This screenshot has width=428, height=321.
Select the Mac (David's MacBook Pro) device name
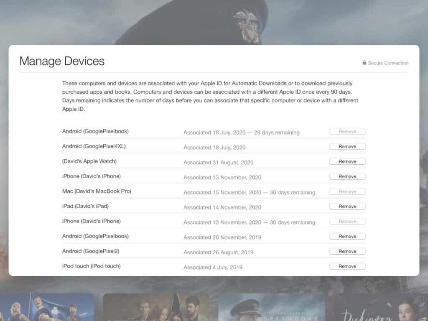pyautogui.click(x=97, y=191)
